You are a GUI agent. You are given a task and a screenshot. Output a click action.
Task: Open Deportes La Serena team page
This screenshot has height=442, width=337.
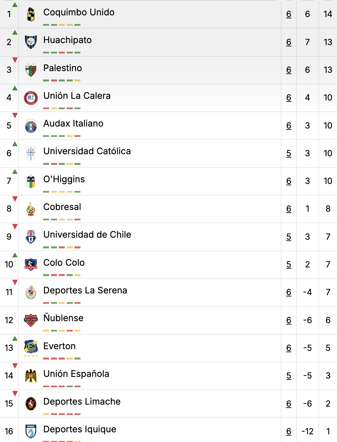[x=85, y=290]
